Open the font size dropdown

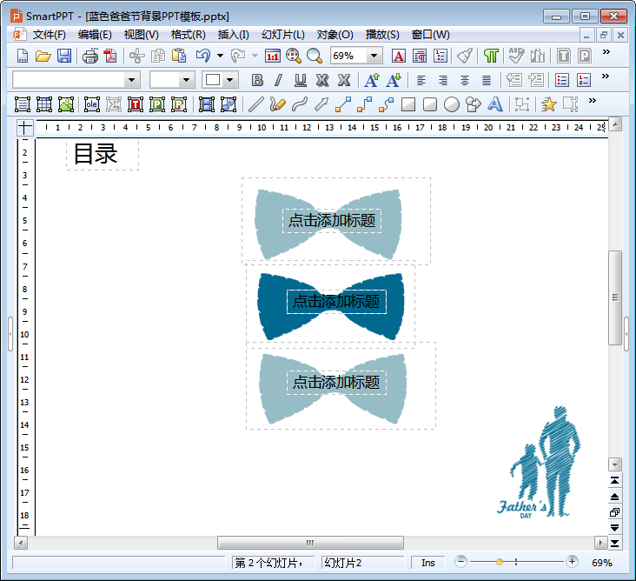pyautogui.click(x=186, y=80)
